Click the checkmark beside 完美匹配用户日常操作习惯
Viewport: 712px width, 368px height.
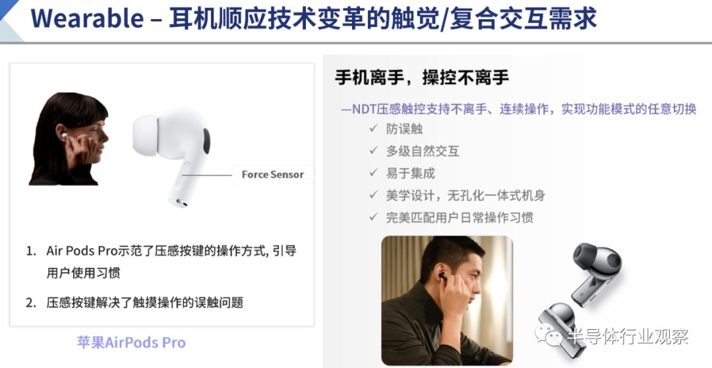(x=374, y=217)
